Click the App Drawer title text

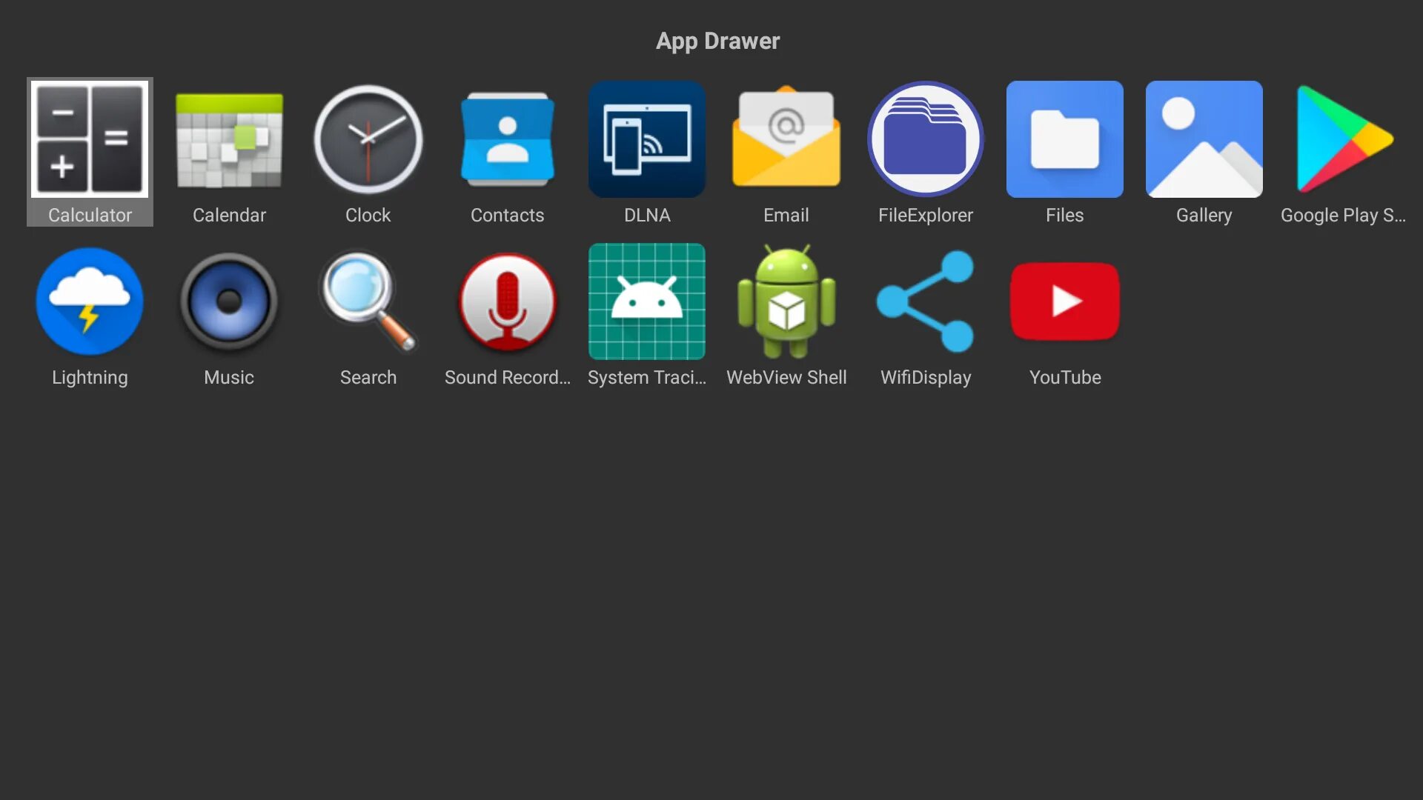point(717,41)
